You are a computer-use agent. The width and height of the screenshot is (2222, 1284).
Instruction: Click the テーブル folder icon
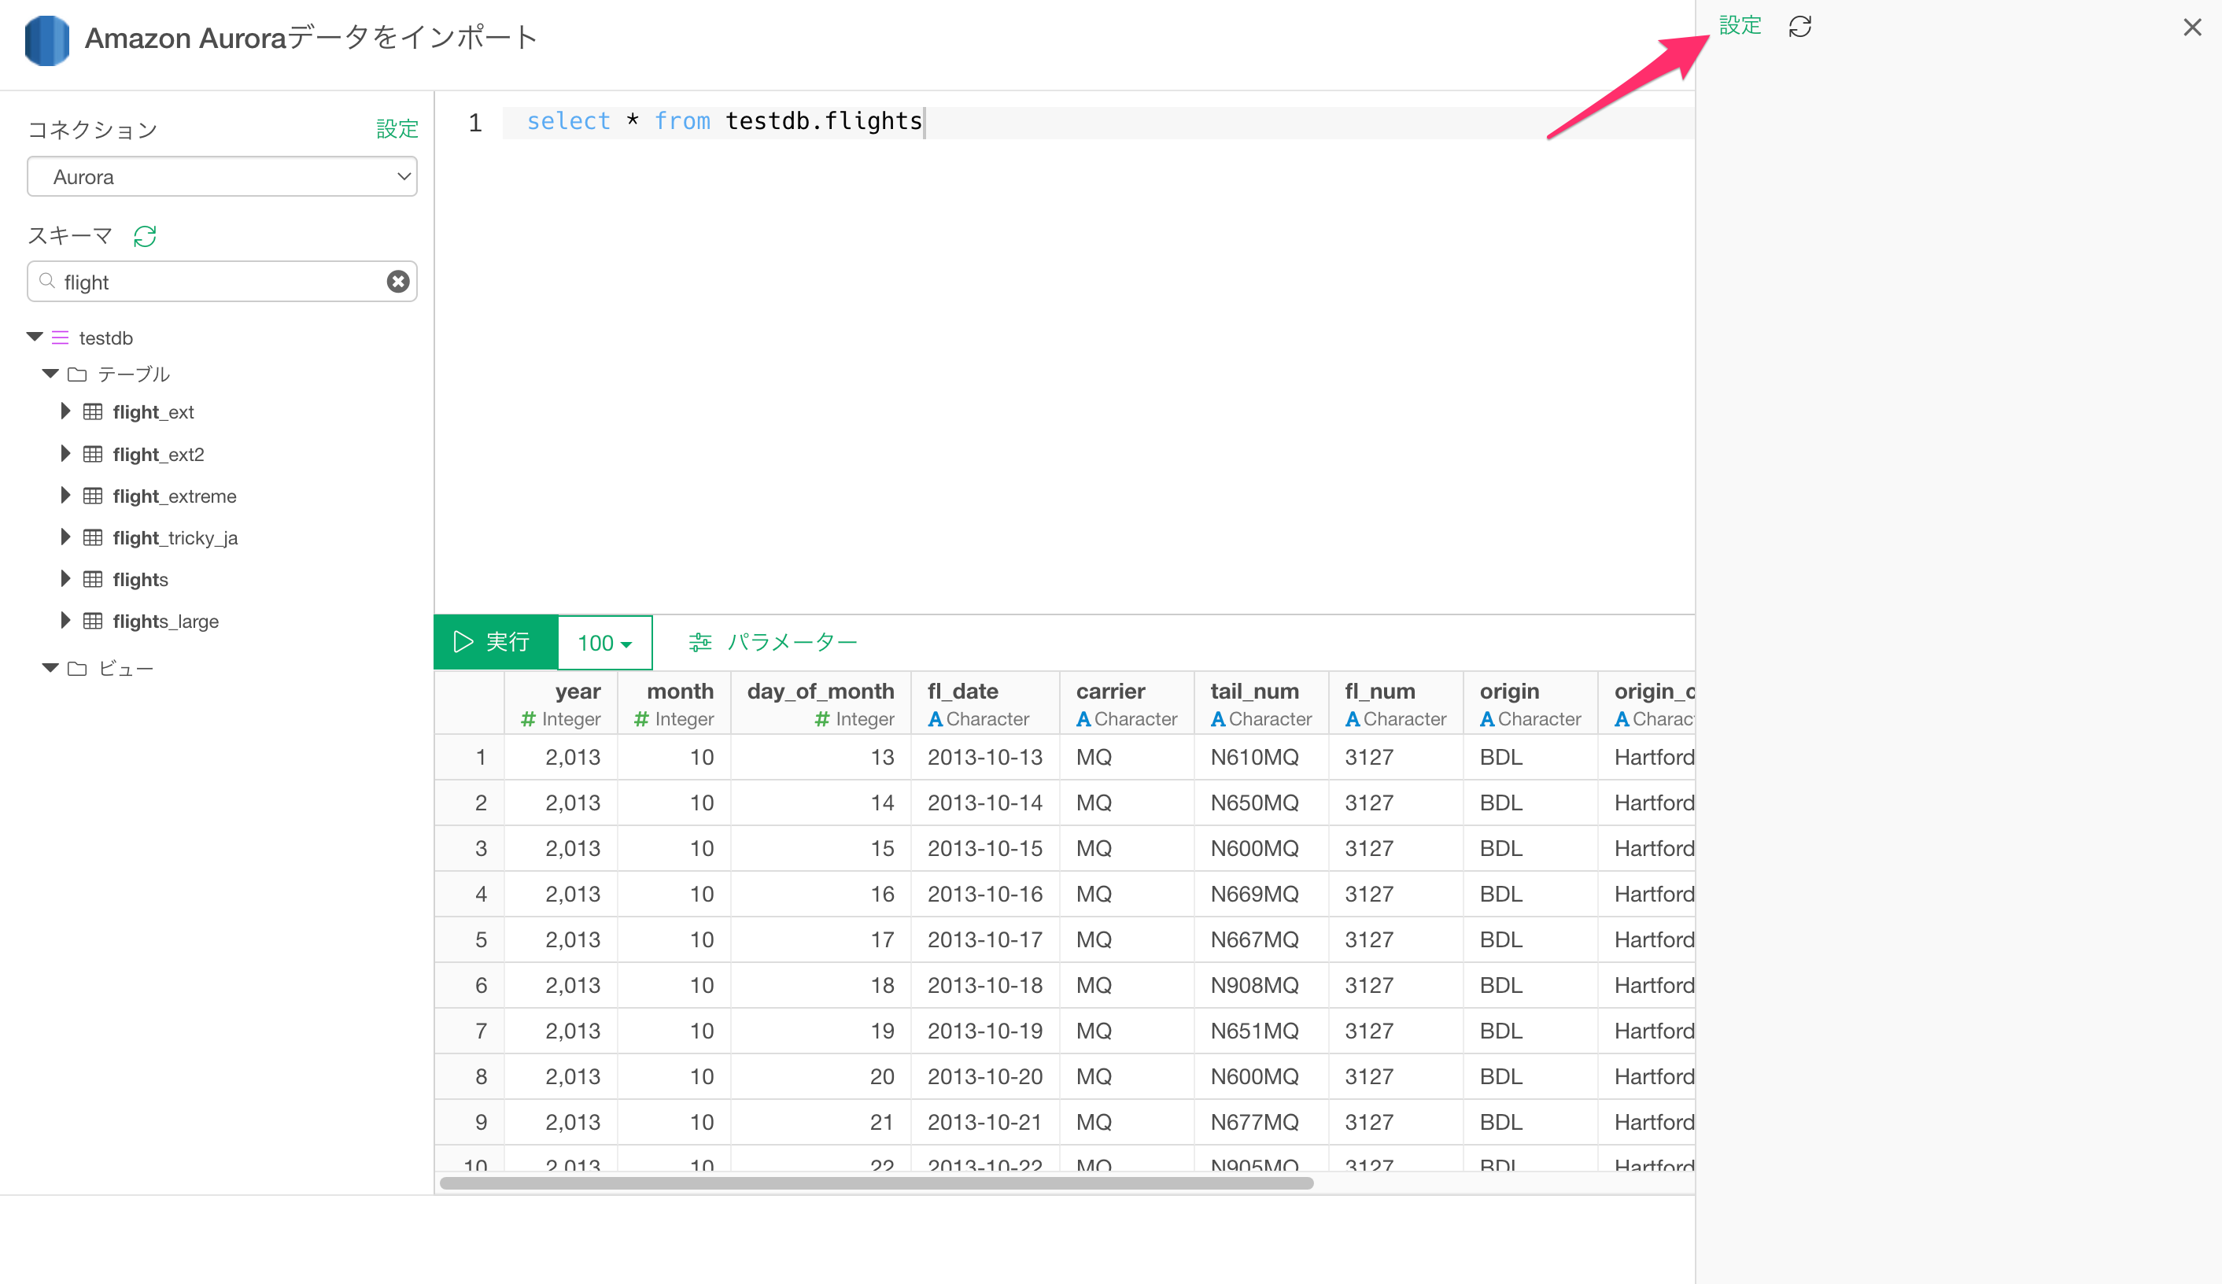click(x=78, y=374)
